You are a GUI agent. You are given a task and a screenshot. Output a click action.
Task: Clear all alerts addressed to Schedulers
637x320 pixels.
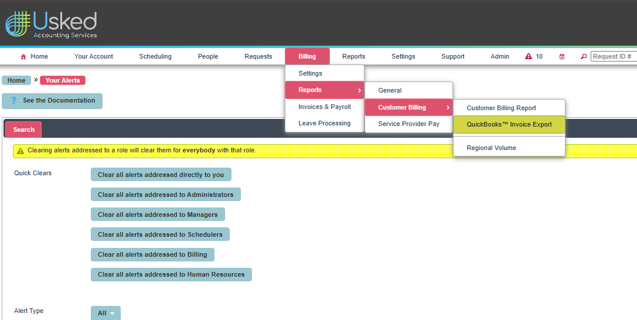160,234
